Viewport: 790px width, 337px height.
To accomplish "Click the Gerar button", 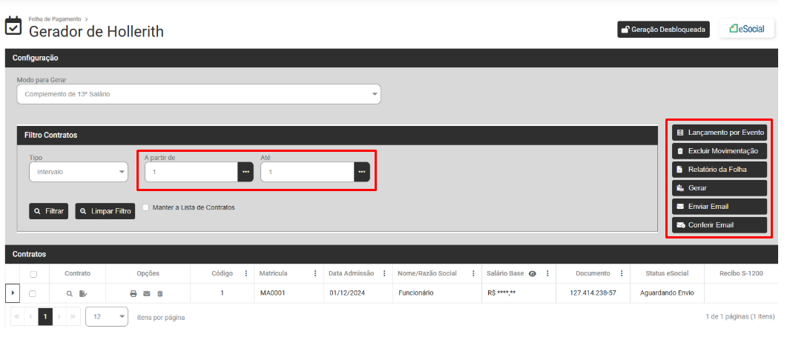I will pos(720,188).
